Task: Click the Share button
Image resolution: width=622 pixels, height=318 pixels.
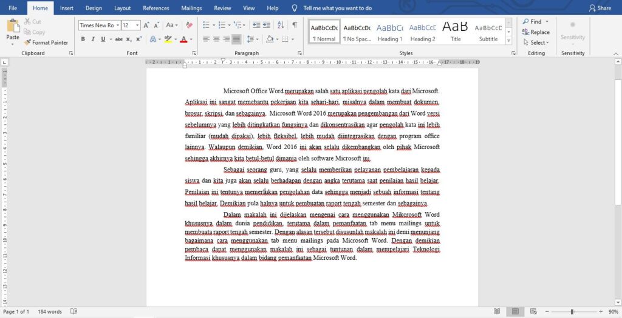Action: coord(600,8)
